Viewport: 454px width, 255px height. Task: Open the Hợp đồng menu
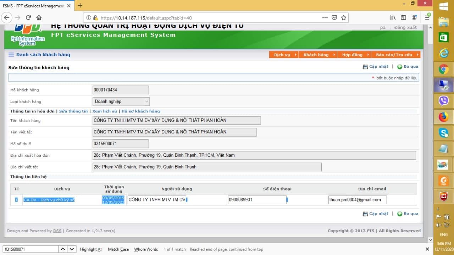click(354, 55)
